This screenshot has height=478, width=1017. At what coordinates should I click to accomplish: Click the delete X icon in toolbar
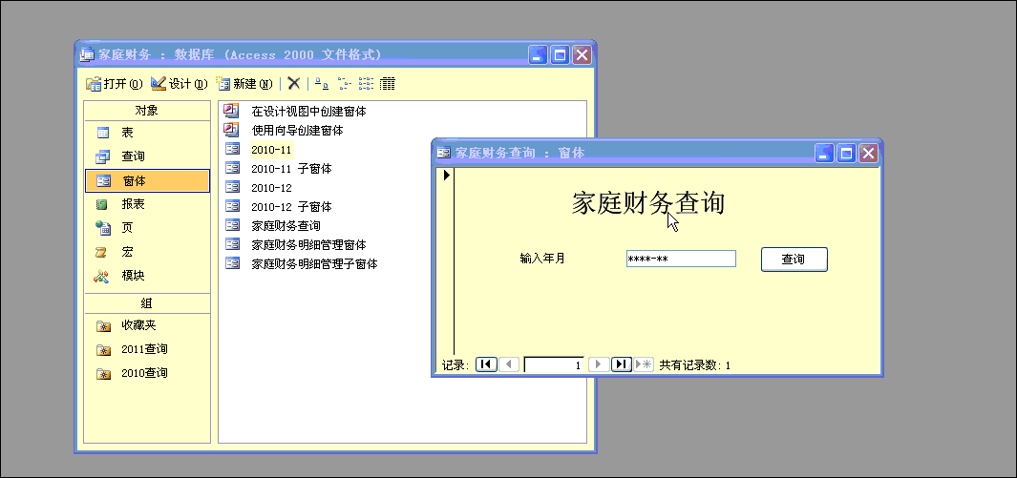294,84
